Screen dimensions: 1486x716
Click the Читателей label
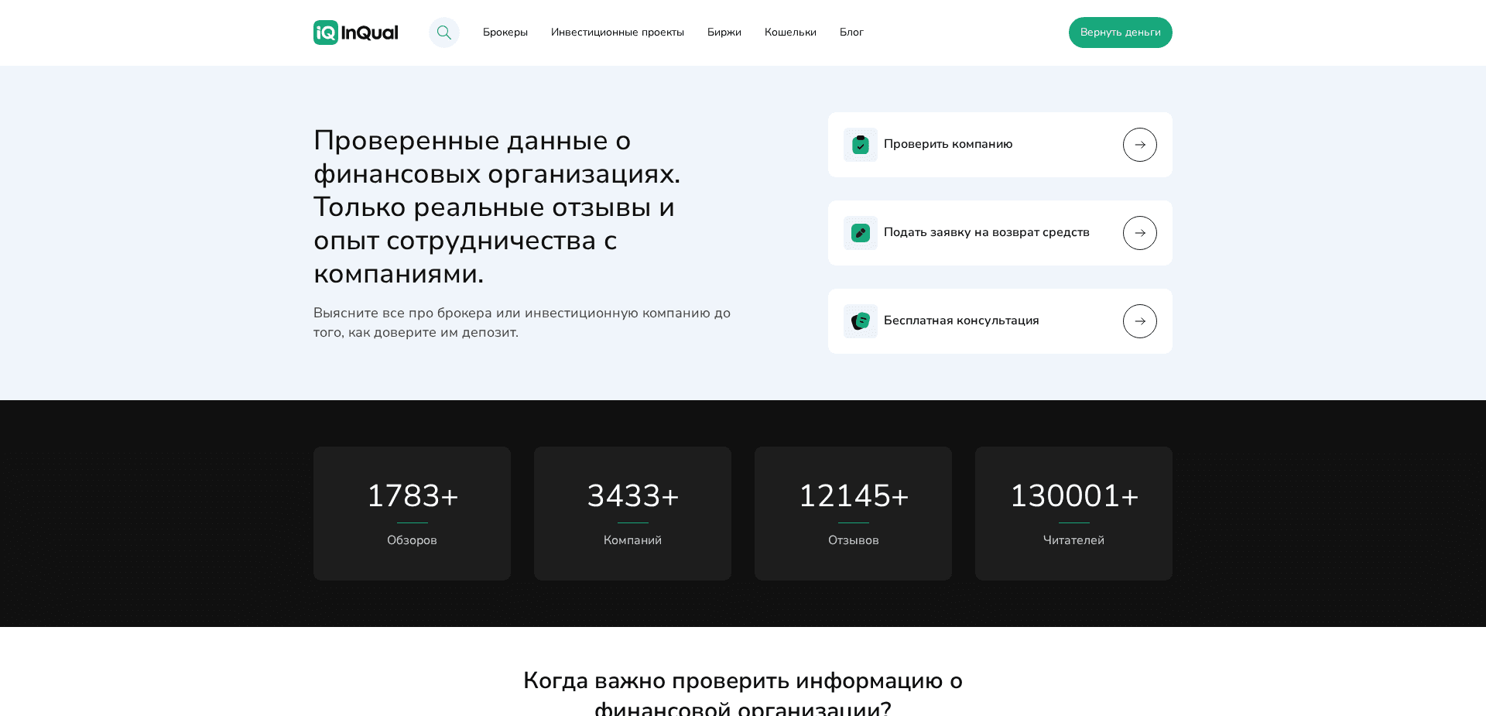[1073, 540]
